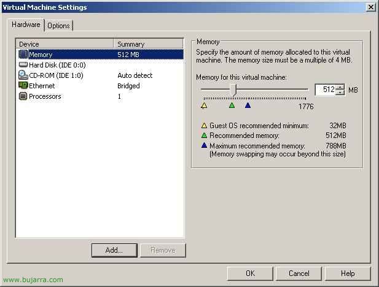Click the Cancel button

click(299, 274)
